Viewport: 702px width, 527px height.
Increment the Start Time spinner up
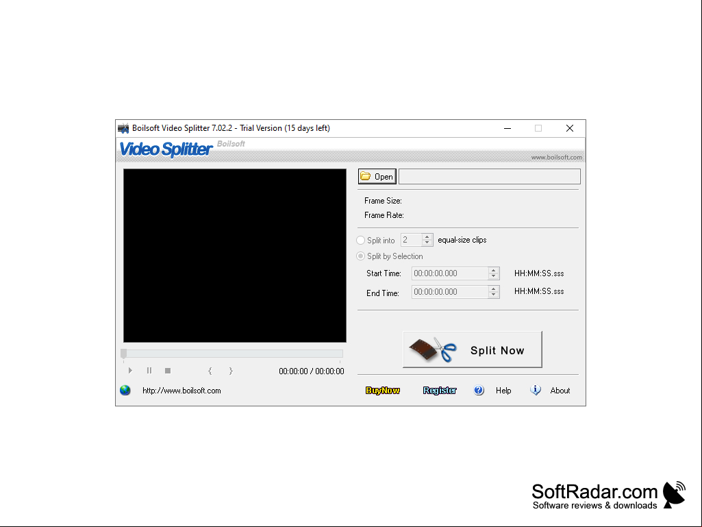tap(493, 270)
